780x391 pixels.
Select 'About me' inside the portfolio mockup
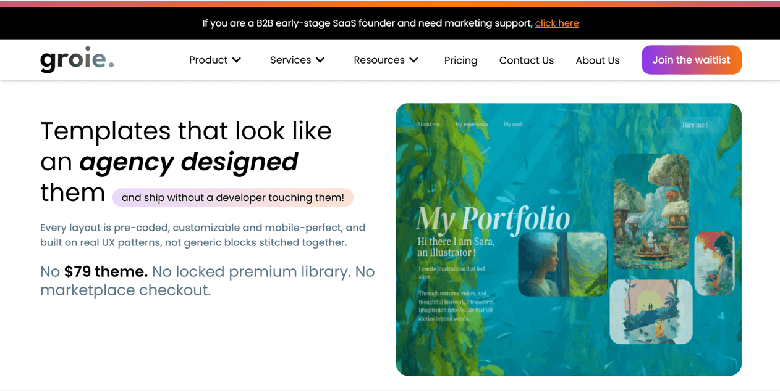(x=428, y=124)
